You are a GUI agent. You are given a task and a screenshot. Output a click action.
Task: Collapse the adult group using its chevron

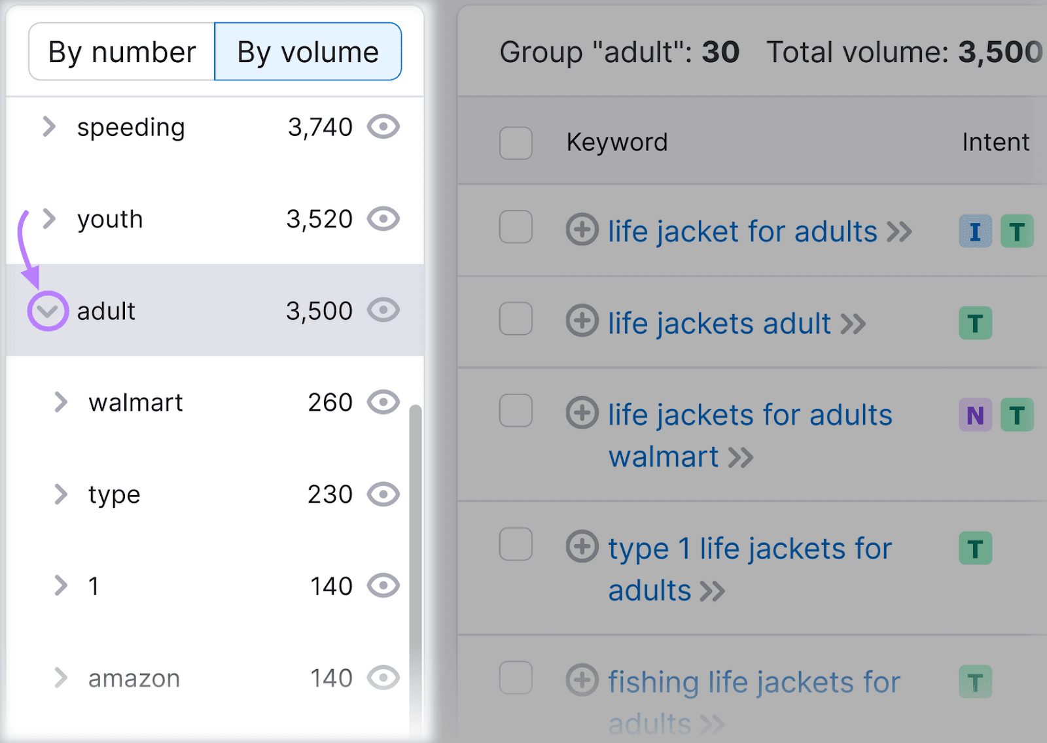point(46,311)
